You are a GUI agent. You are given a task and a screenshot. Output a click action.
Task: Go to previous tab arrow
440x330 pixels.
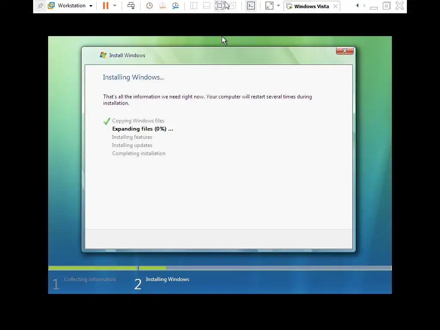pyautogui.click(x=357, y=6)
